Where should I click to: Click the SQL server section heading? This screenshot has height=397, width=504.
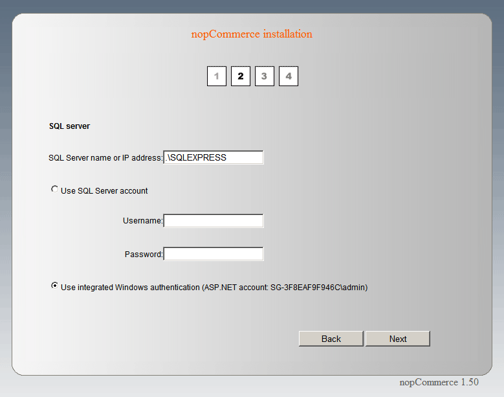(69, 126)
